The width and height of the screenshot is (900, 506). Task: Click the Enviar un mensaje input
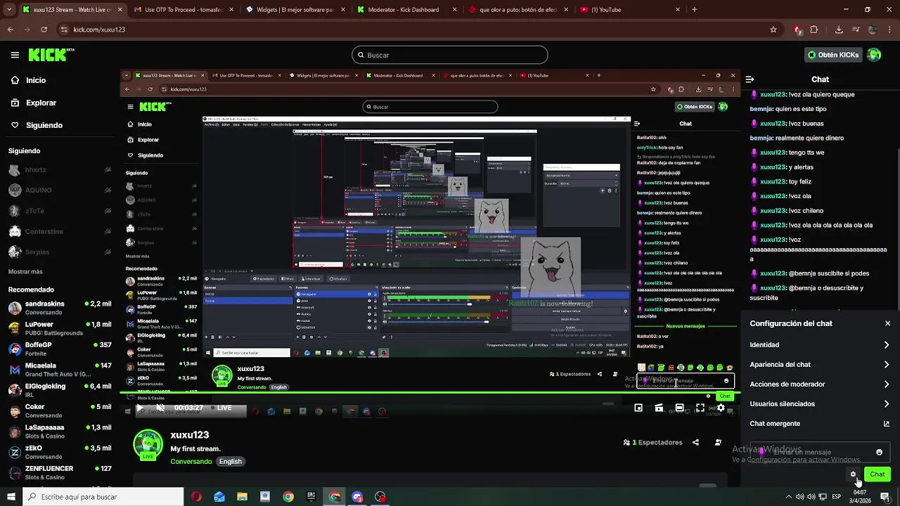click(x=820, y=452)
